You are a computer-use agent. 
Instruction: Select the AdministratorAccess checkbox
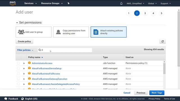(18, 63)
